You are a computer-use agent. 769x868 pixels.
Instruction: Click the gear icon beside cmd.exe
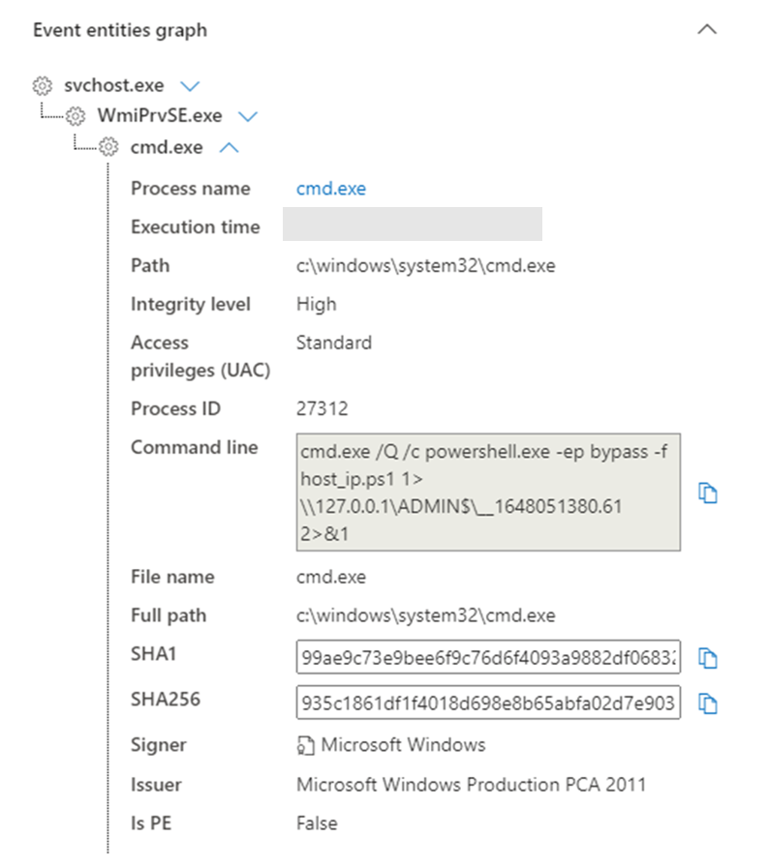click(x=106, y=147)
